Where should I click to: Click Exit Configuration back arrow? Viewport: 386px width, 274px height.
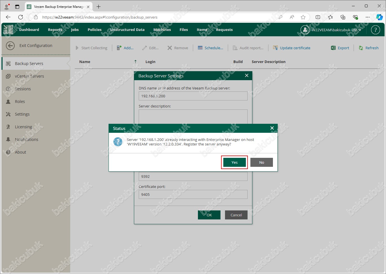(10, 46)
